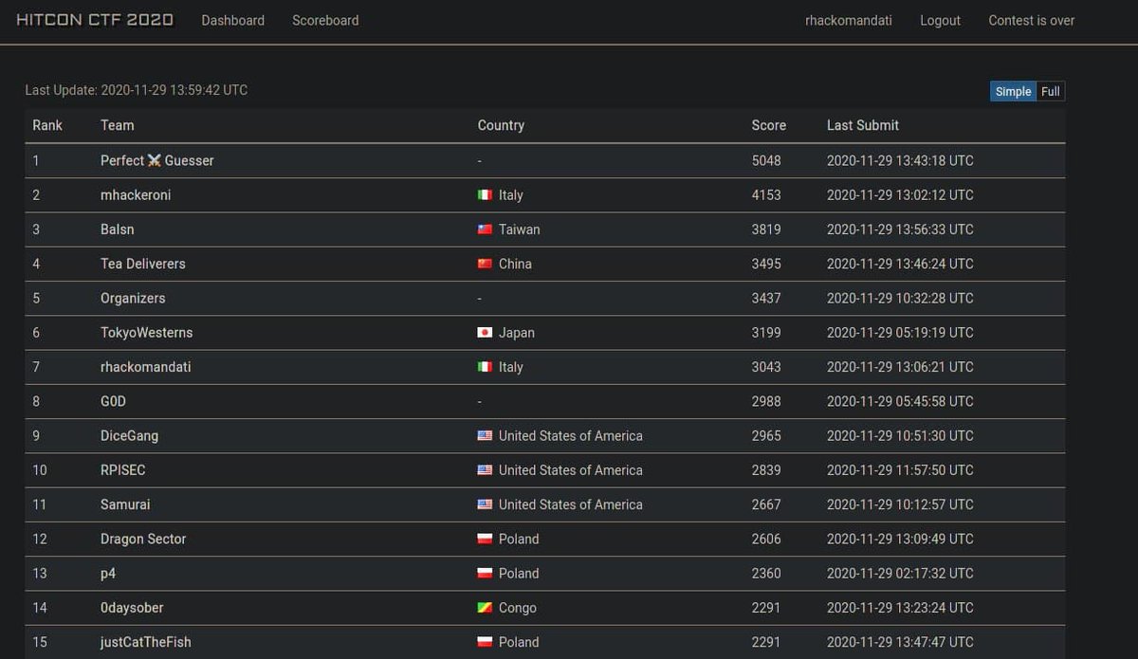1138x659 pixels.
Task: Click the Japan country name
Action: pos(517,333)
